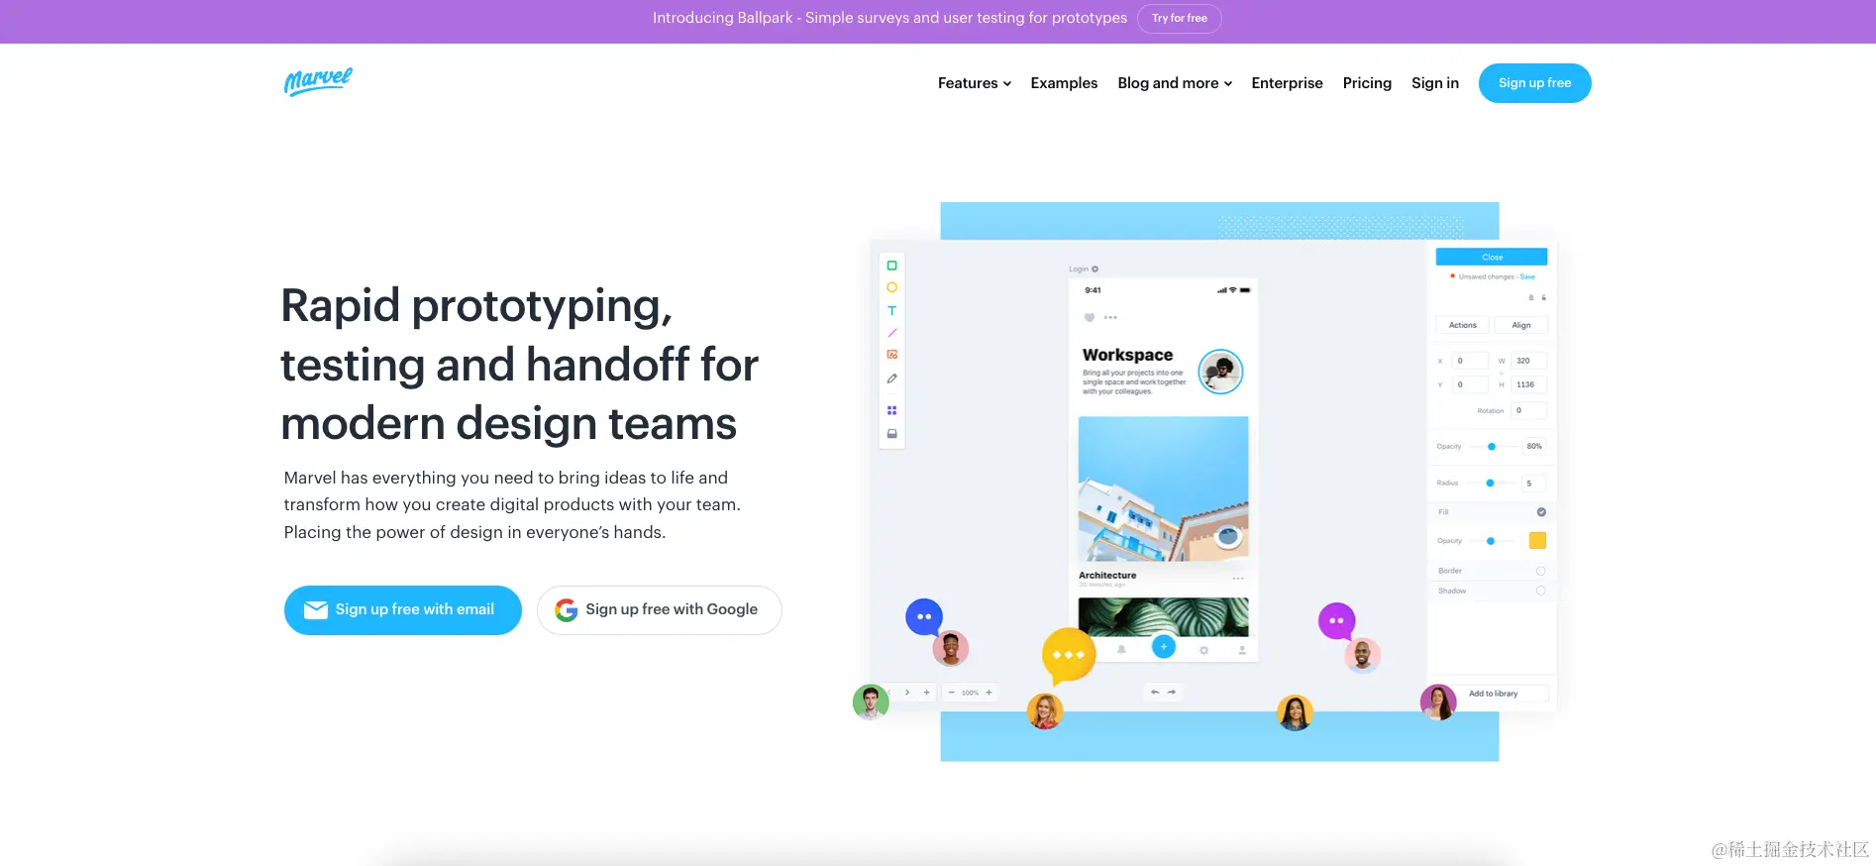This screenshot has height=866, width=1876.
Task: Select the orange Image tool
Action: pyautogui.click(x=891, y=355)
